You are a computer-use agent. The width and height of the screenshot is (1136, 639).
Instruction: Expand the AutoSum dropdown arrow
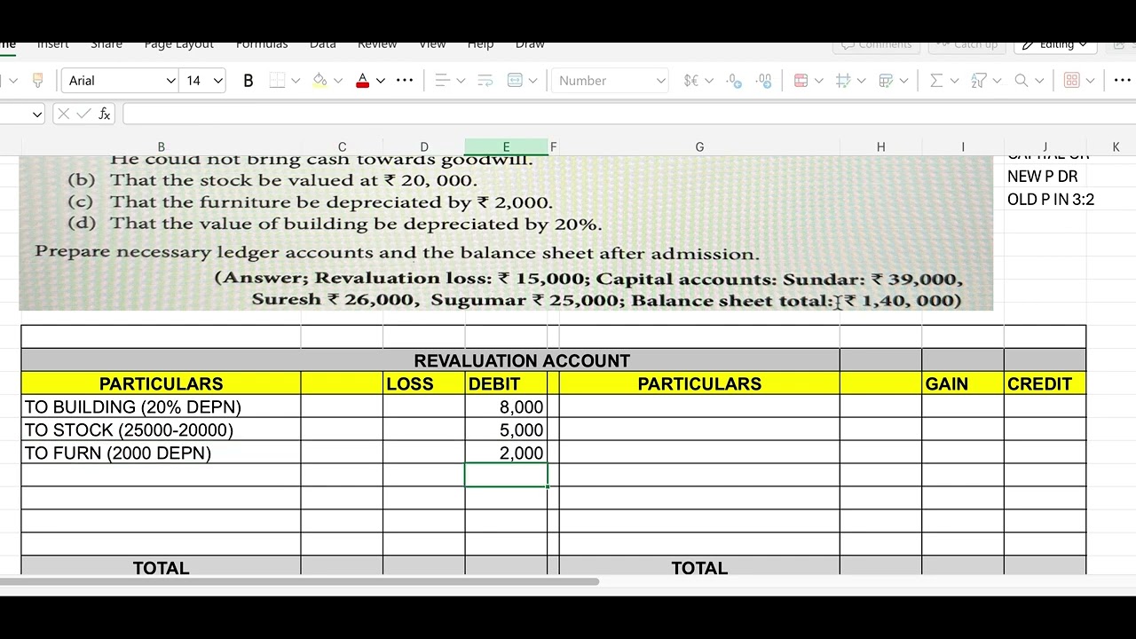pyautogui.click(x=954, y=81)
